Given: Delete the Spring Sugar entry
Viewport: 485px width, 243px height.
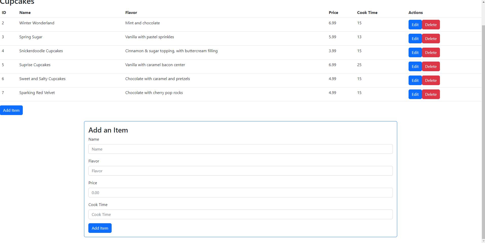Looking at the screenshot, I should (x=431, y=39).
